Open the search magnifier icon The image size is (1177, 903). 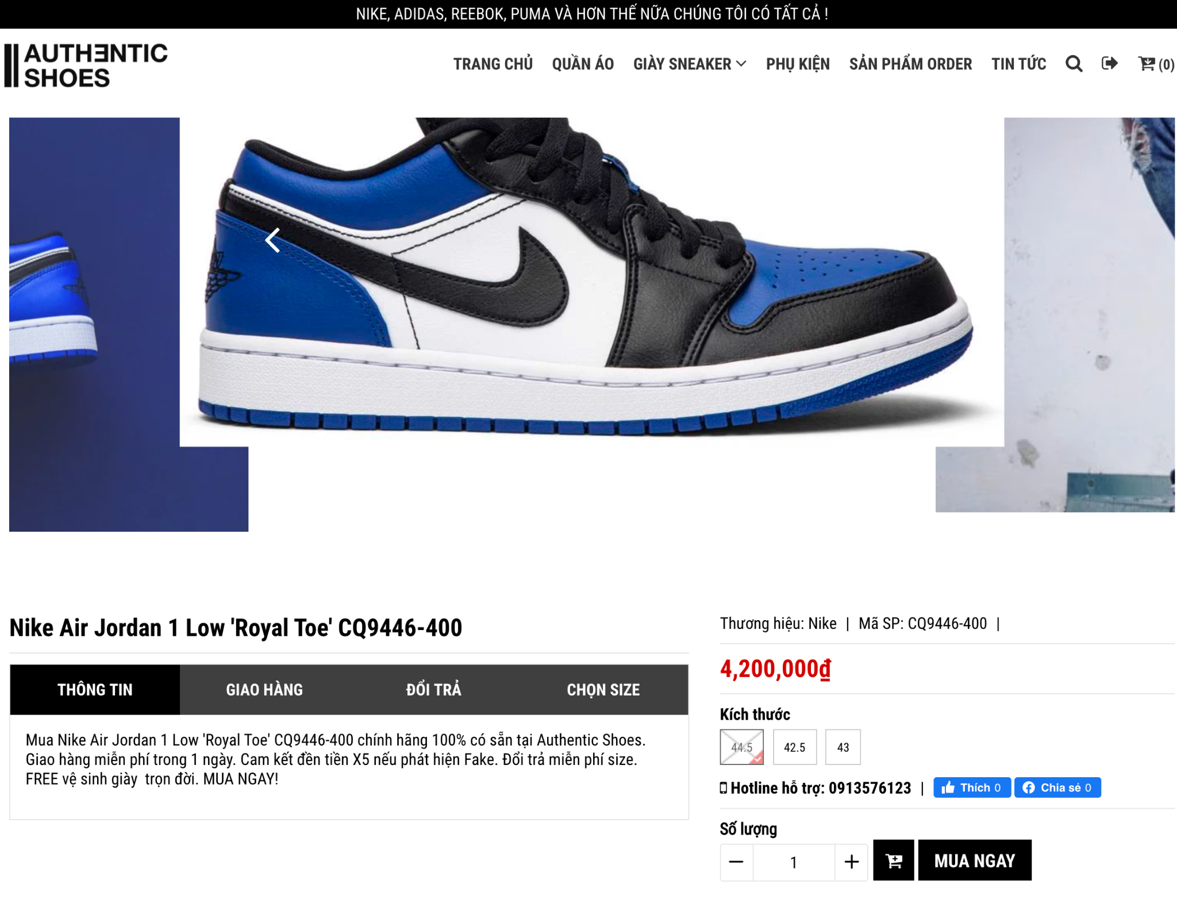coord(1073,64)
